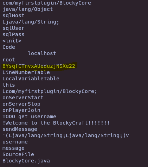
Task: Click the highlighted password string 8YsqfCTnvxAUeduzjNSXe22
Action: (x=39, y=66)
